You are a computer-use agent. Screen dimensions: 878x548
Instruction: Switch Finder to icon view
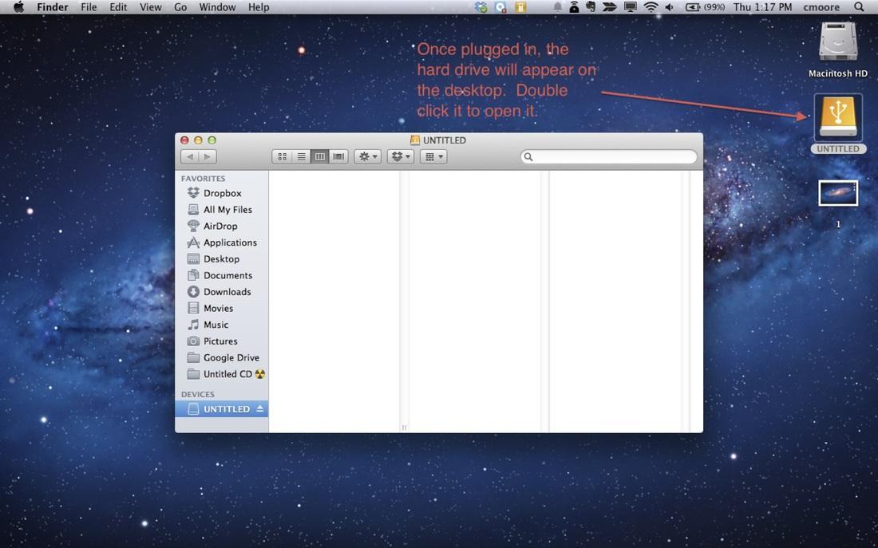[x=282, y=157]
